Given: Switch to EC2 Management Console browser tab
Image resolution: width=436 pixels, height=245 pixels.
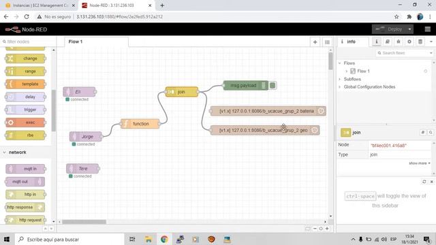Looking at the screenshot, I should (x=41, y=5).
